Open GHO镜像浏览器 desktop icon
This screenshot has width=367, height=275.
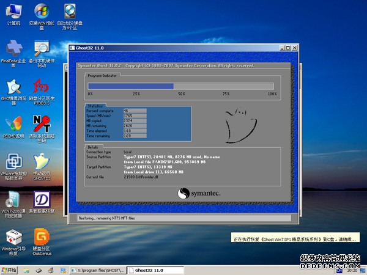coord(13,92)
